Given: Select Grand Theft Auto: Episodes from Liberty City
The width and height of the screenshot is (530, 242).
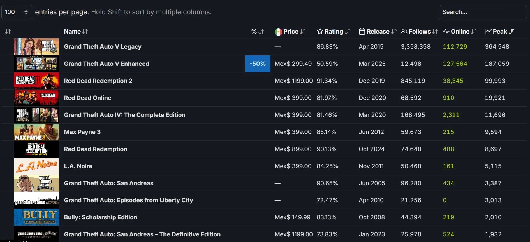Looking at the screenshot, I should [x=128, y=200].
